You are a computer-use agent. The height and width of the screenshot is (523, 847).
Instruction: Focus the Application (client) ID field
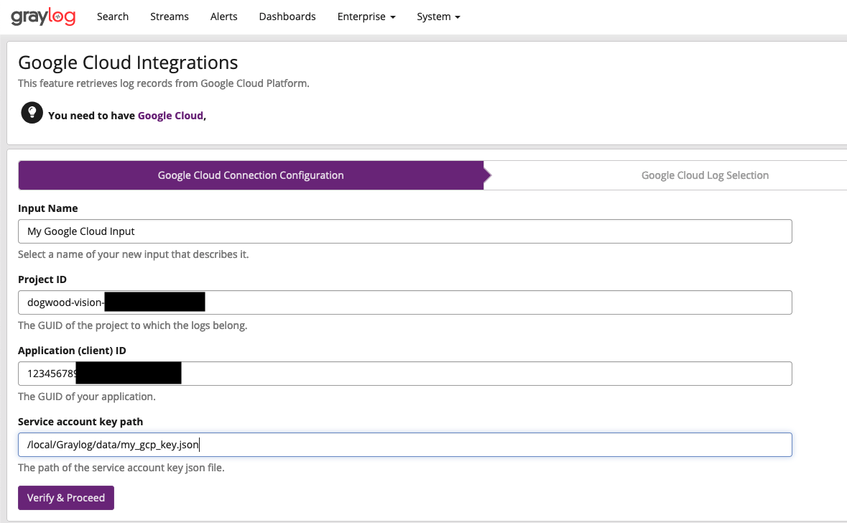(x=404, y=373)
